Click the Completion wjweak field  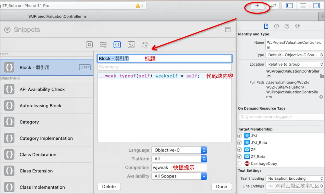tap(179, 168)
